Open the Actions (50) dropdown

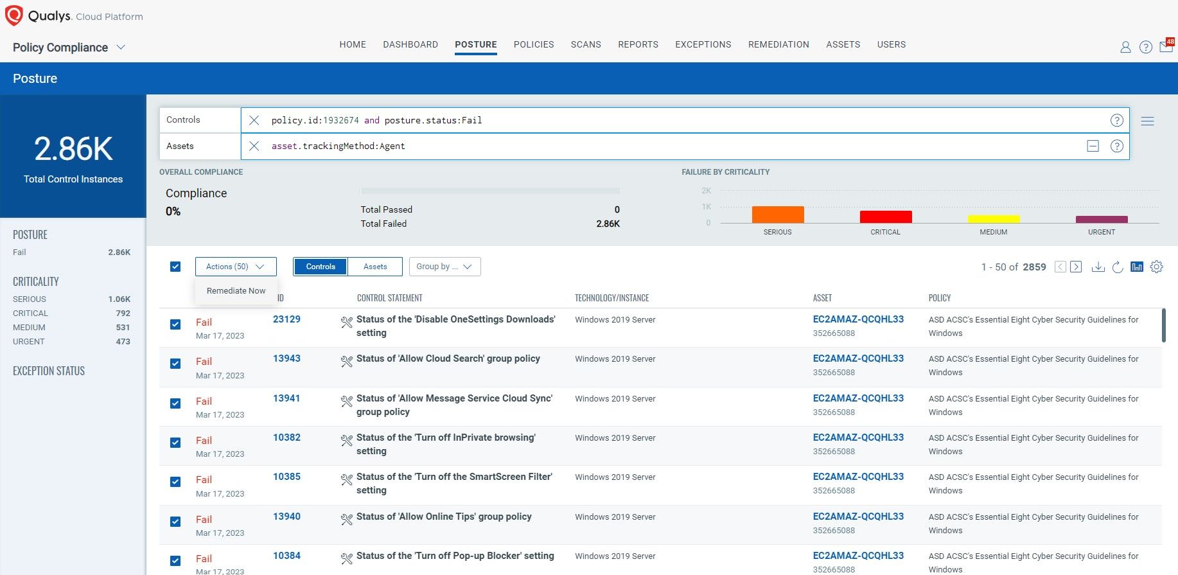coord(235,267)
